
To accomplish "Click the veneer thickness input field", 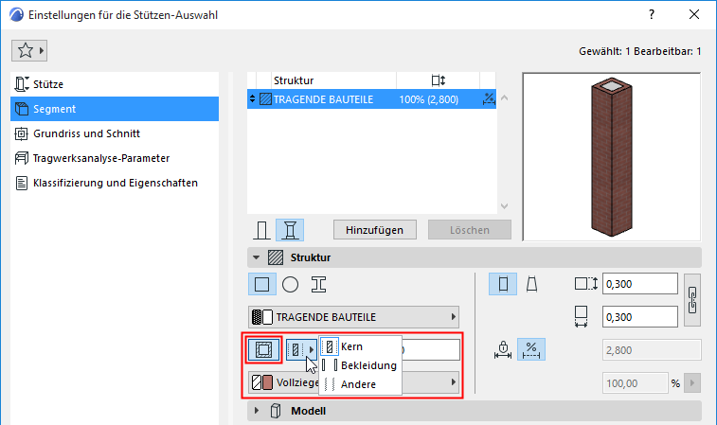I will (x=431, y=349).
